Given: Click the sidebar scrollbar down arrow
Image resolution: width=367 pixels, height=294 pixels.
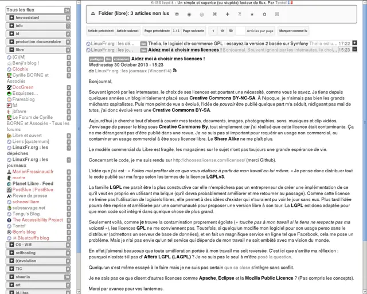Looking at the screenshot, I should pos(79,292).
